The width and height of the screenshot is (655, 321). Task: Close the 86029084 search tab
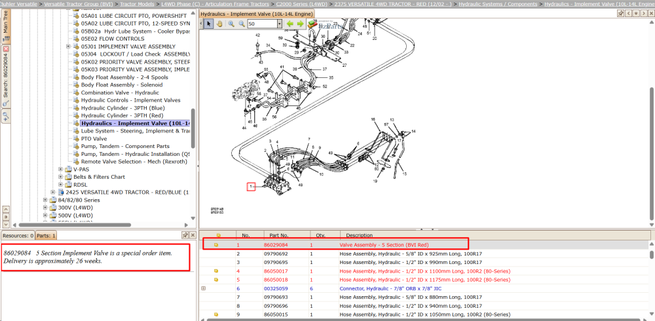(x=6, y=48)
